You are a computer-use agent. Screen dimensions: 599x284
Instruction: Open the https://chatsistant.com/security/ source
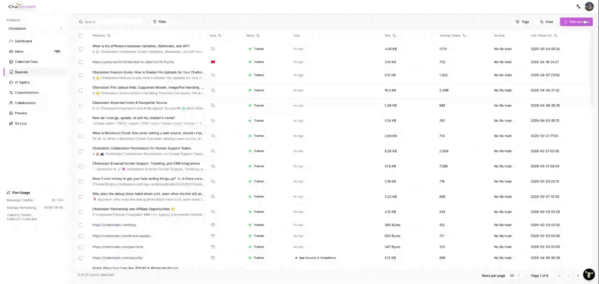[x=117, y=258]
